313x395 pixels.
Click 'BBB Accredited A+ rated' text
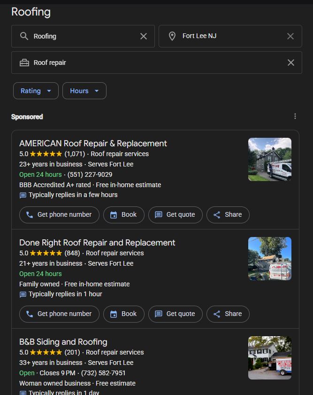tap(55, 185)
